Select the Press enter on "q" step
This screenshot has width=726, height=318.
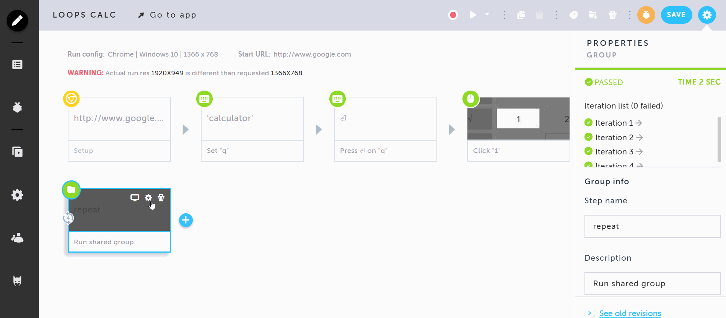pos(386,129)
